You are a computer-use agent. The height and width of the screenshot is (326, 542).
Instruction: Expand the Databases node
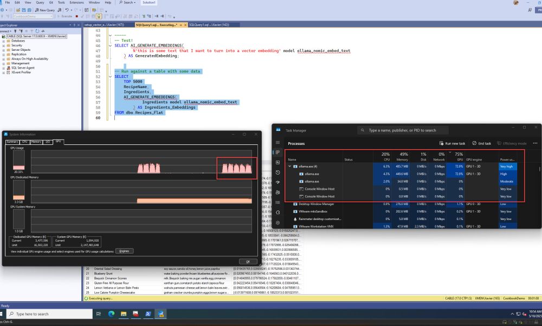[x=4, y=41]
